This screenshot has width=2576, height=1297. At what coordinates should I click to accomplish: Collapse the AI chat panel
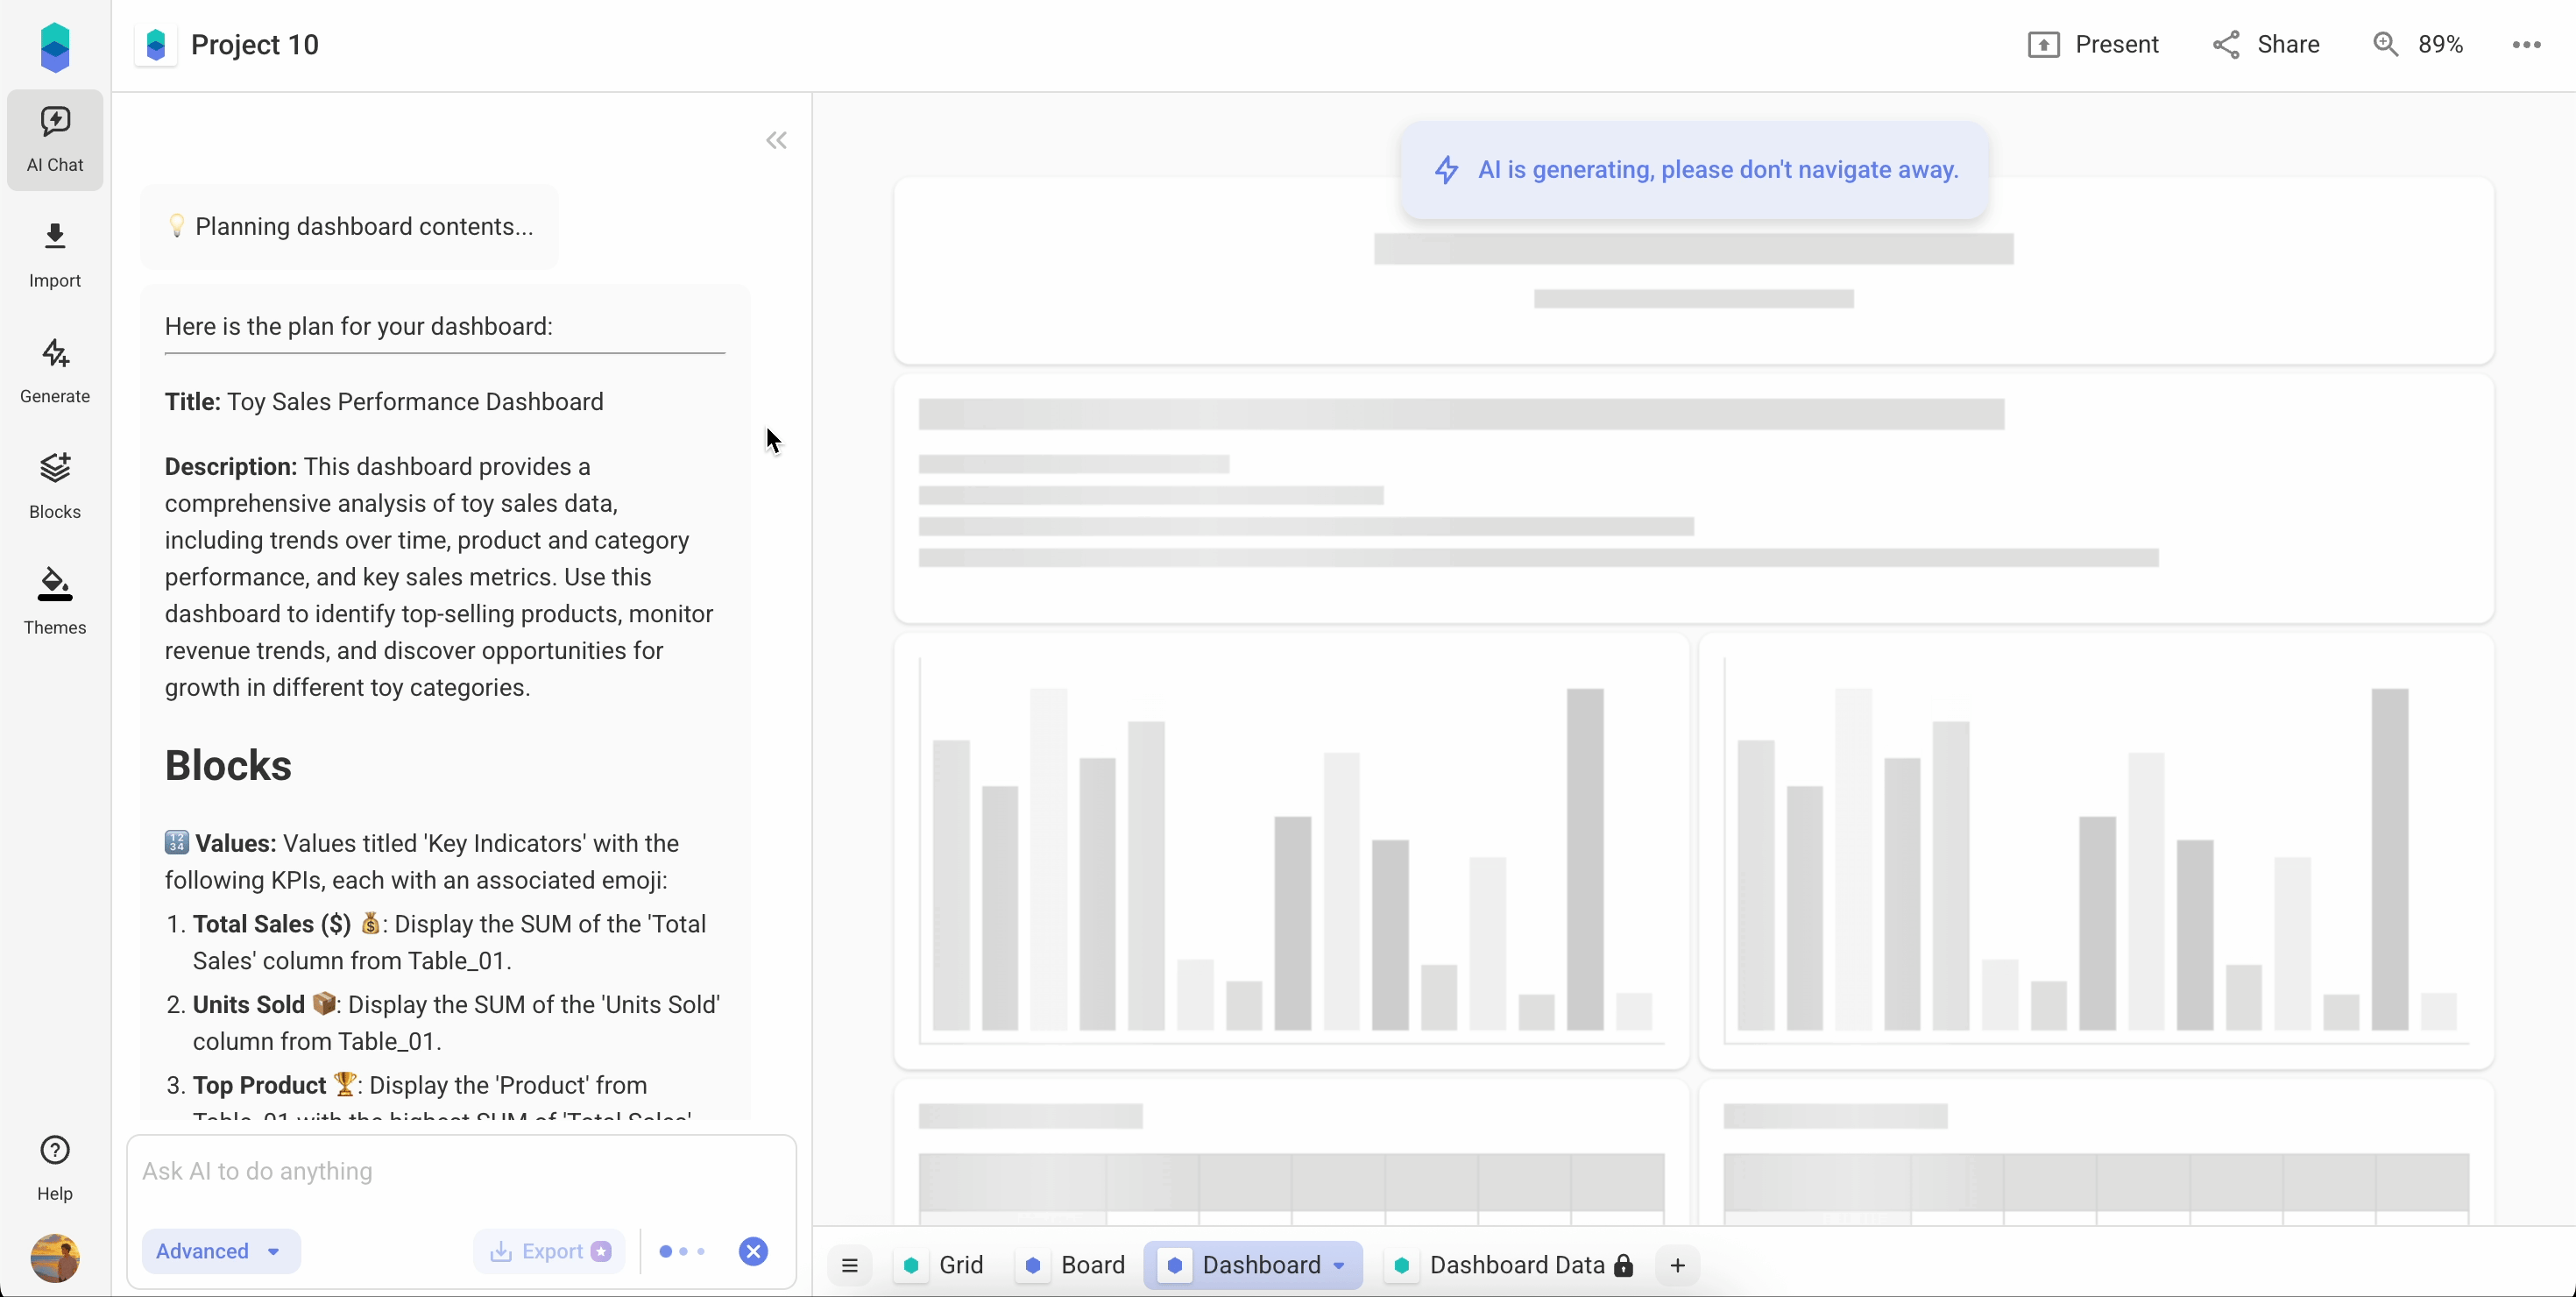(x=776, y=140)
